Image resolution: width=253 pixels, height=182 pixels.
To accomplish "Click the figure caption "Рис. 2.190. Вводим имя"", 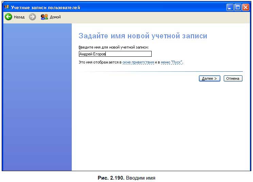I will [x=126, y=178].
